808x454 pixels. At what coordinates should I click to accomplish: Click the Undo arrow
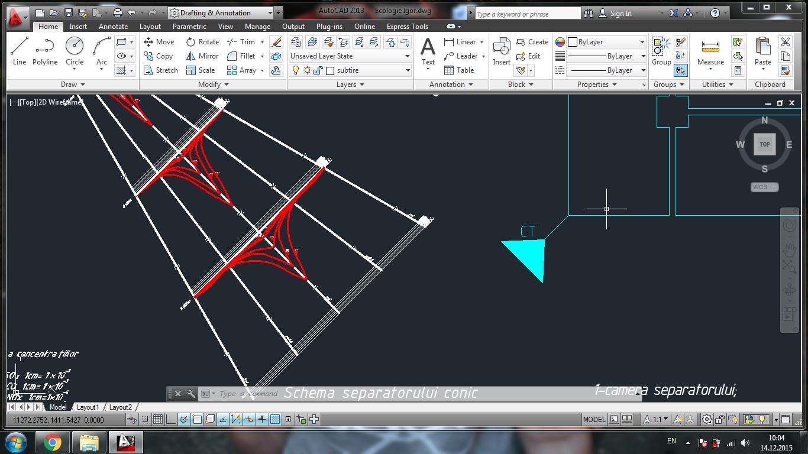point(132,12)
